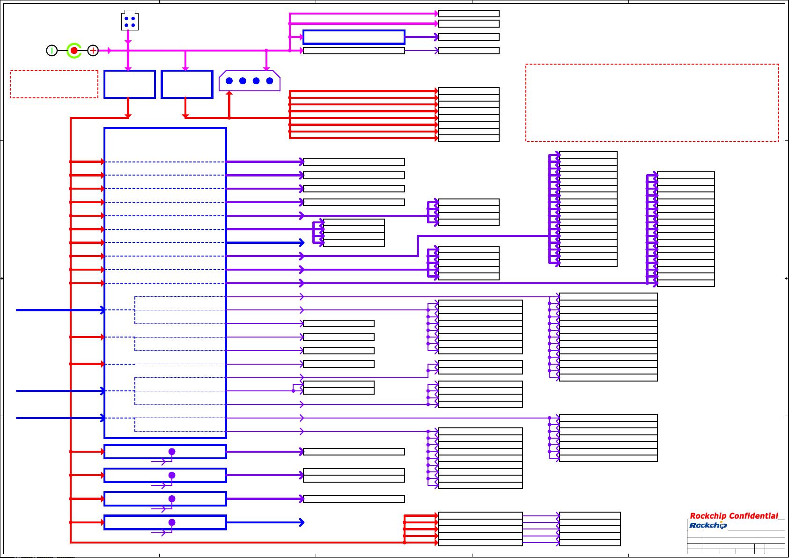
Task: Select the large red dashed note box at right
Action: pyautogui.click(x=652, y=103)
